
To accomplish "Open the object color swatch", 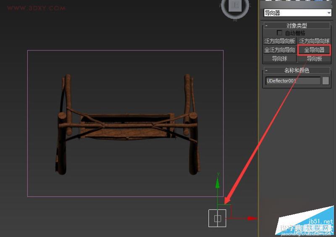I will coord(326,81).
